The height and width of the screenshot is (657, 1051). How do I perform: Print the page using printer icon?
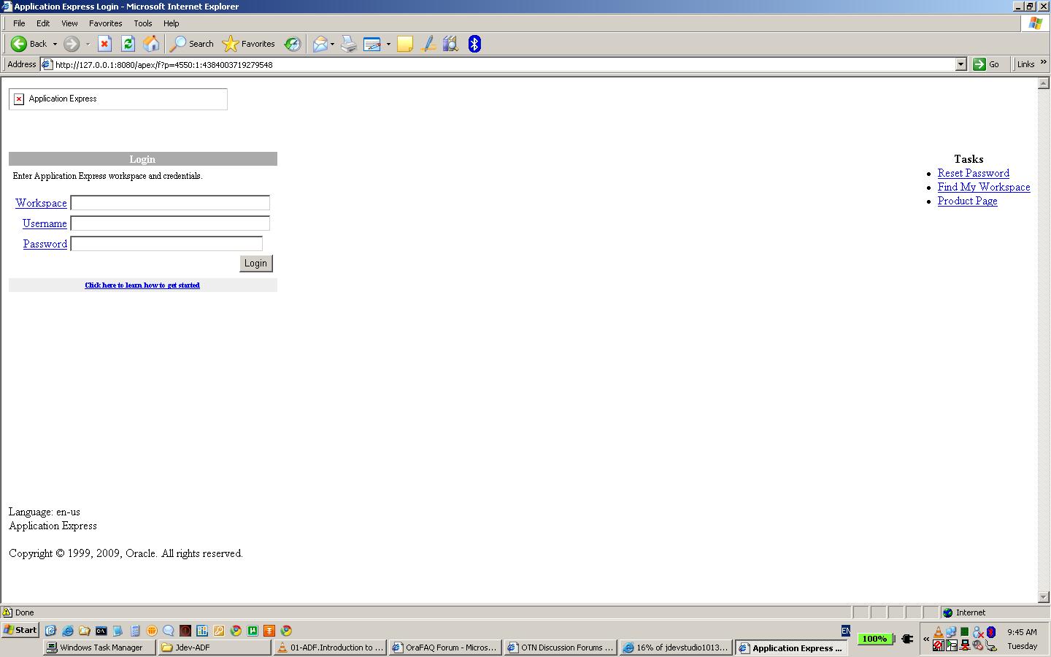pos(349,44)
